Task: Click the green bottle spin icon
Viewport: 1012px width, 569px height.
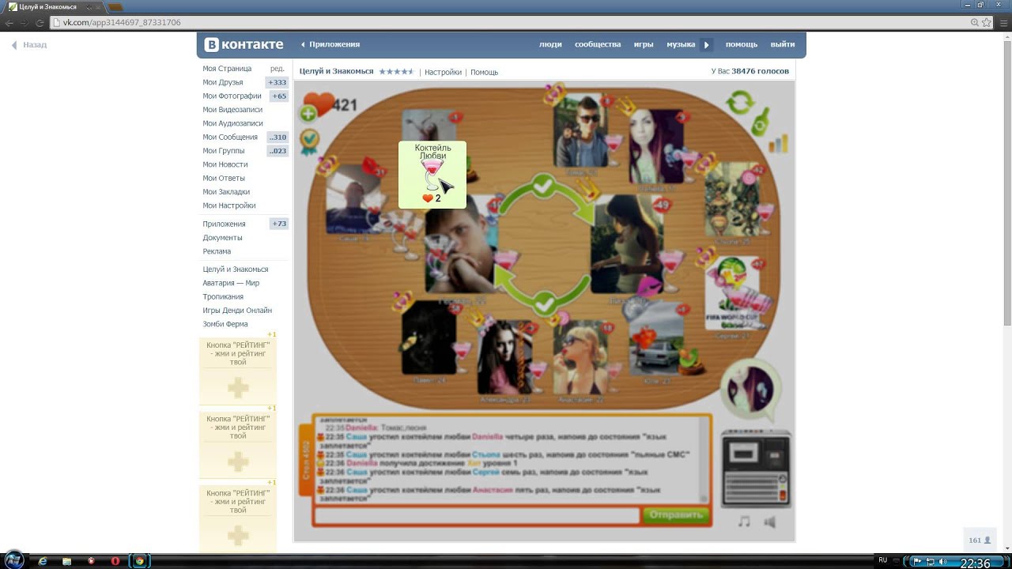Action: pyautogui.click(x=761, y=122)
